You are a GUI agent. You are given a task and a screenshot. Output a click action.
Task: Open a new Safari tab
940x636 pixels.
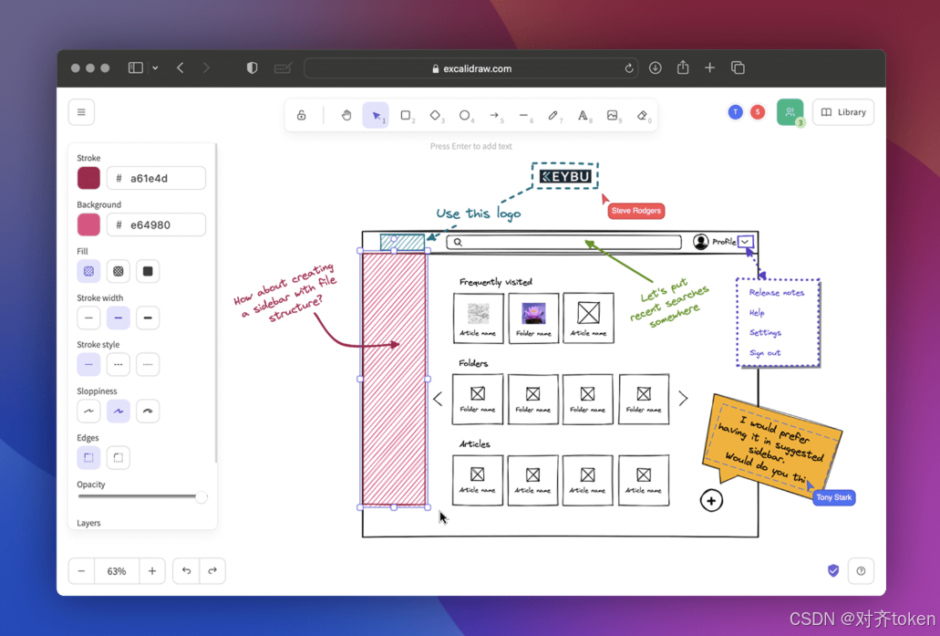pyautogui.click(x=710, y=68)
